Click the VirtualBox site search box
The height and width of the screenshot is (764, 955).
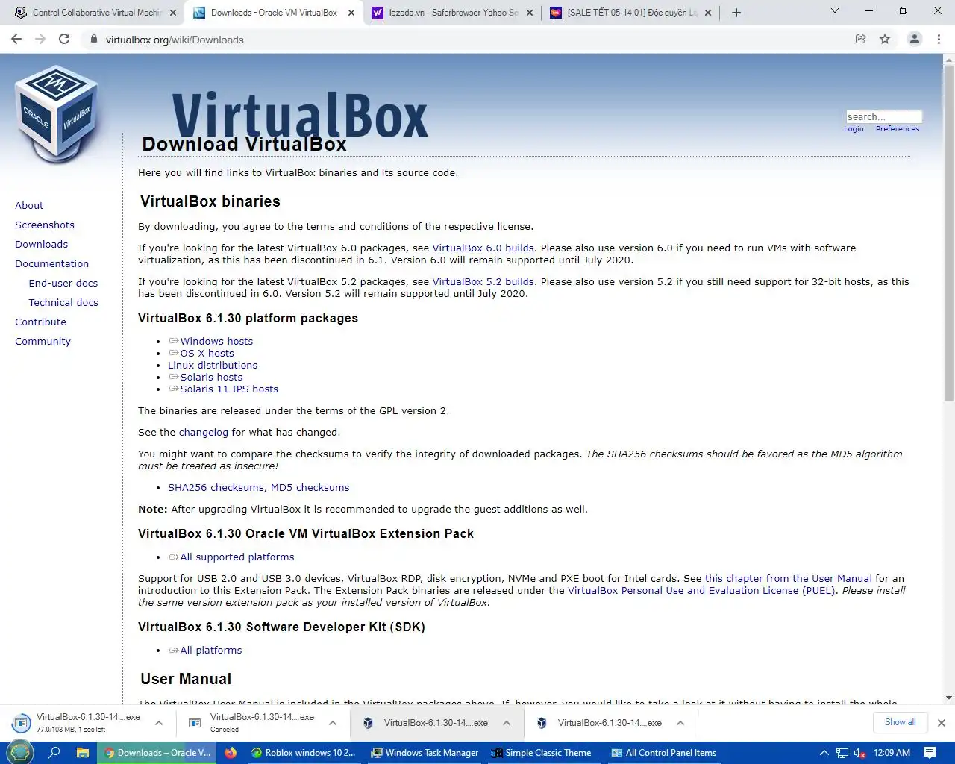[884, 116]
